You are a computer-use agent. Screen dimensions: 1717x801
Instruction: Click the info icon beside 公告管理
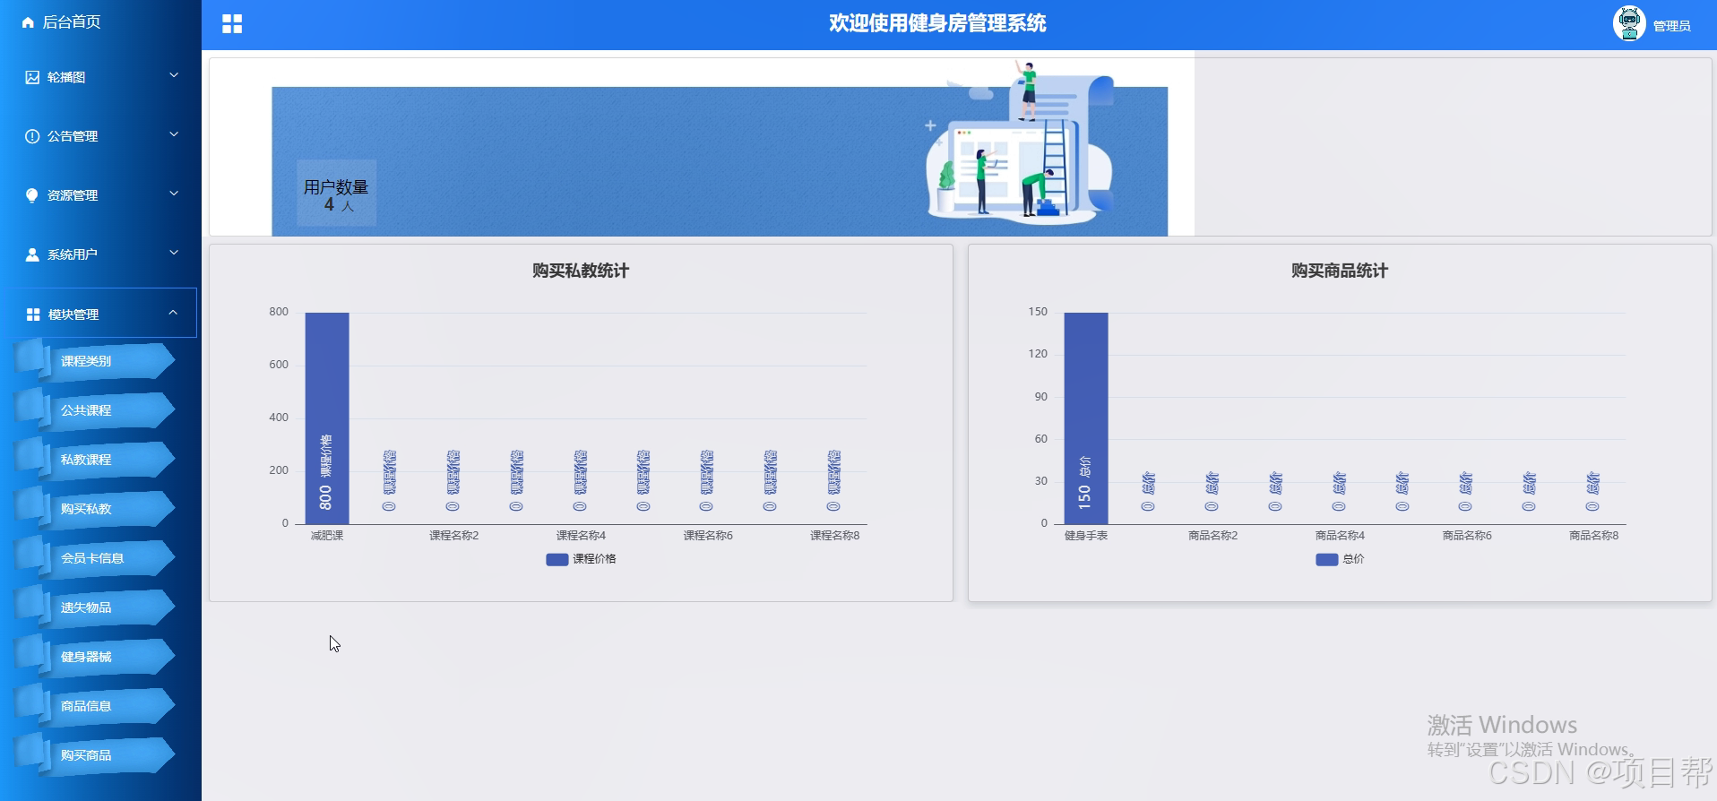coord(32,136)
